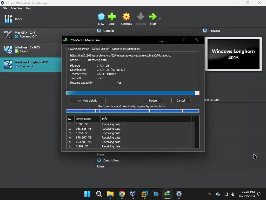
Task: Click the N. column header
Action: point(70,119)
